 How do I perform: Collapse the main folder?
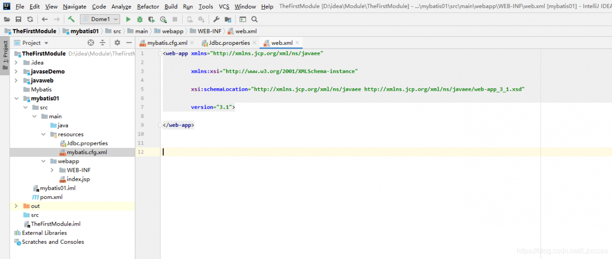(x=34, y=116)
